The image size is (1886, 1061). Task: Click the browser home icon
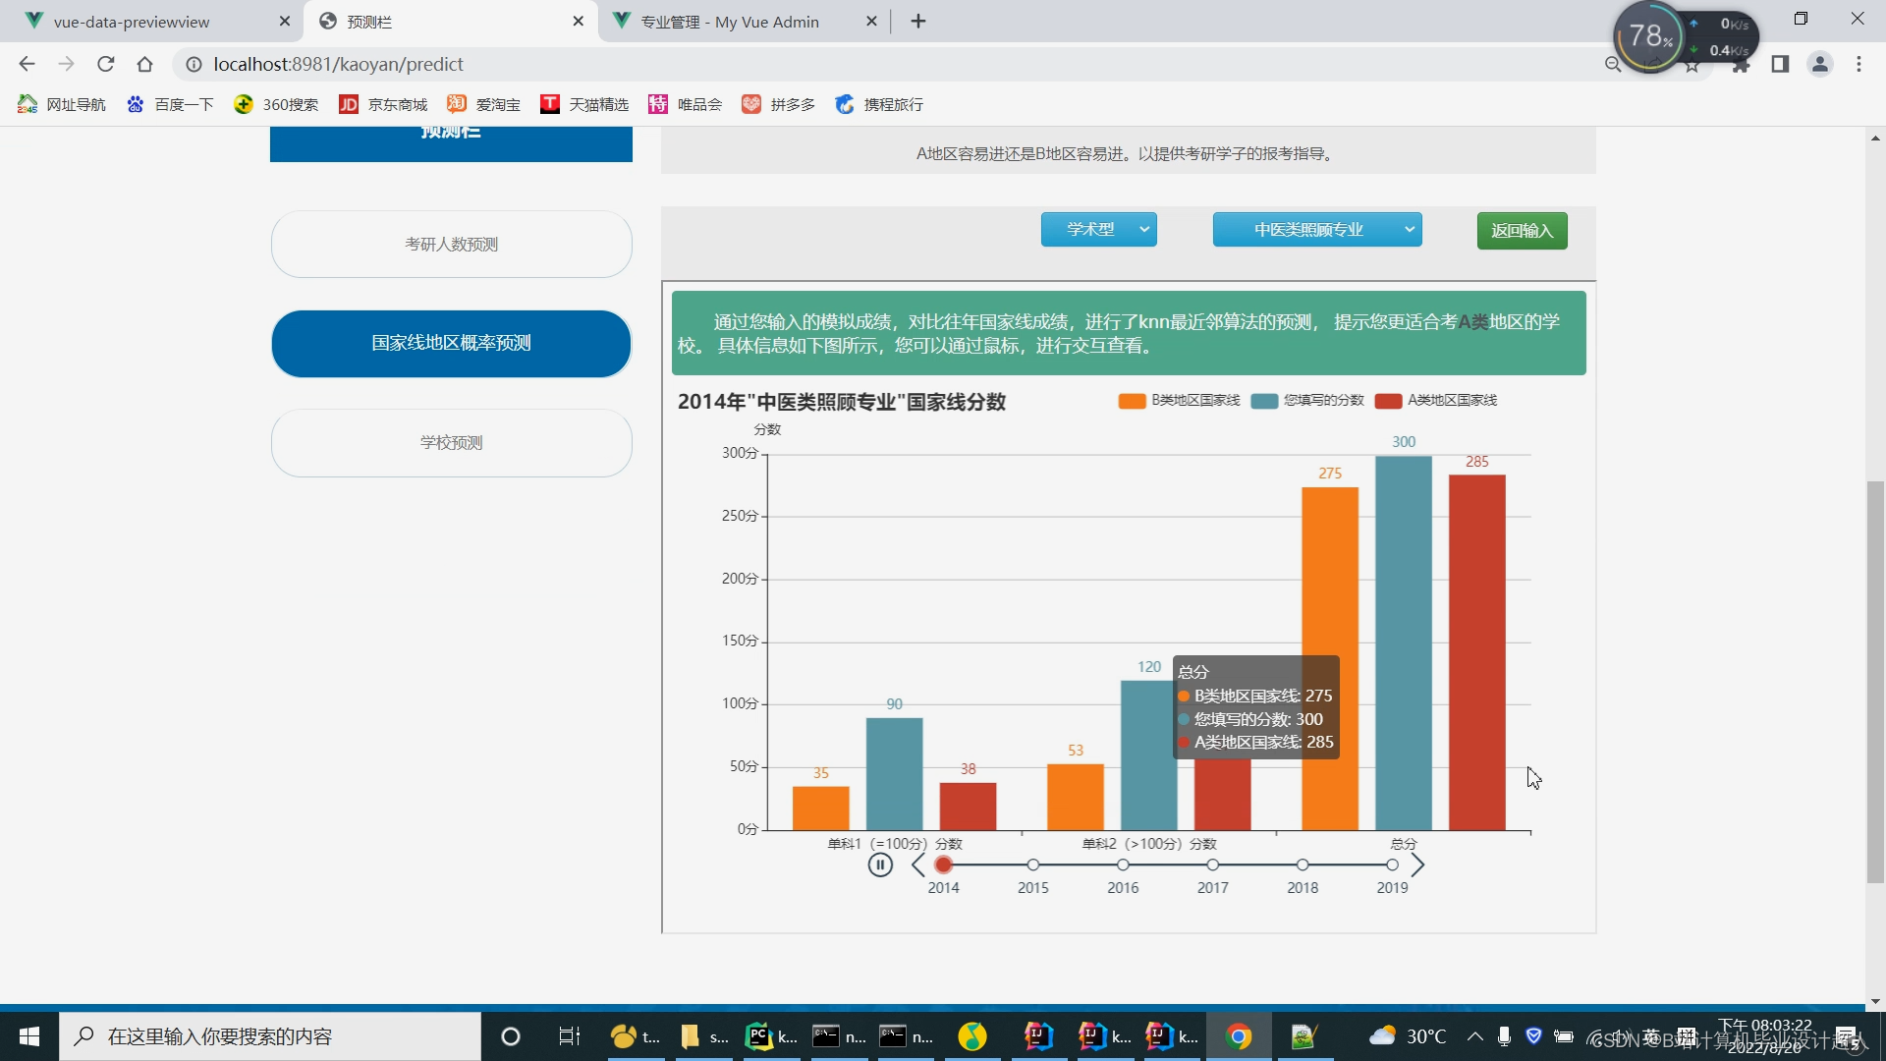[144, 64]
